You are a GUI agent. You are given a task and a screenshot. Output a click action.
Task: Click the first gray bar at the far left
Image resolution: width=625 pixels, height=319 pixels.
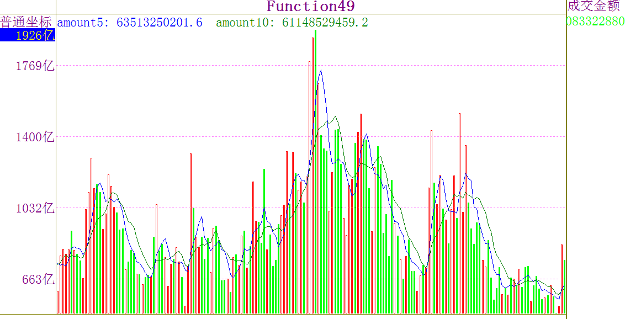pos(57,302)
